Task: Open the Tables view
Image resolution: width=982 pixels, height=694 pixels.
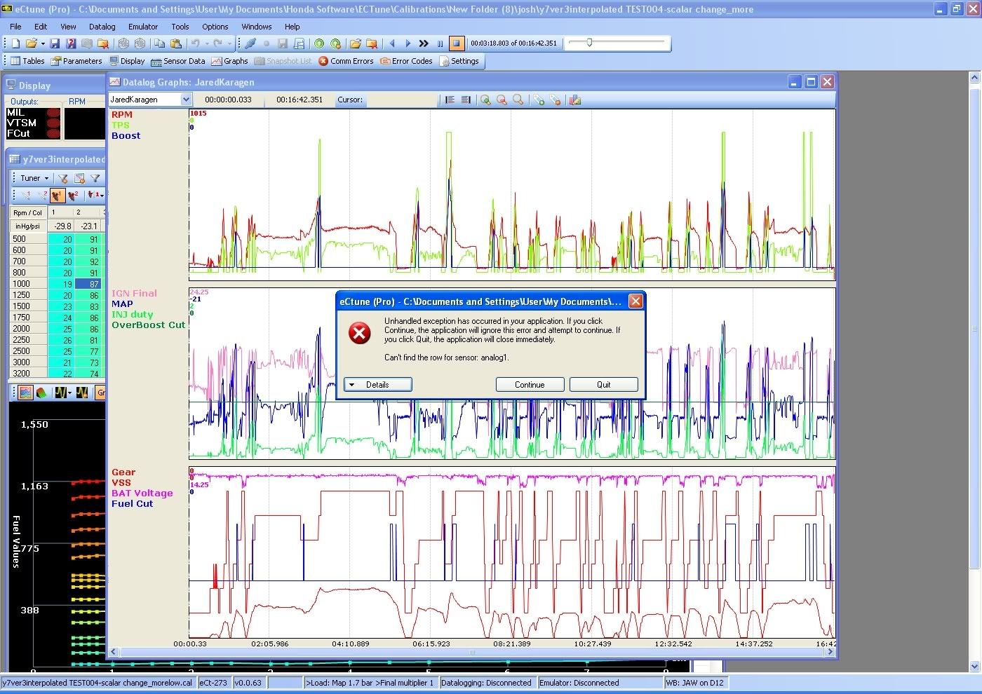Action: 27,61
